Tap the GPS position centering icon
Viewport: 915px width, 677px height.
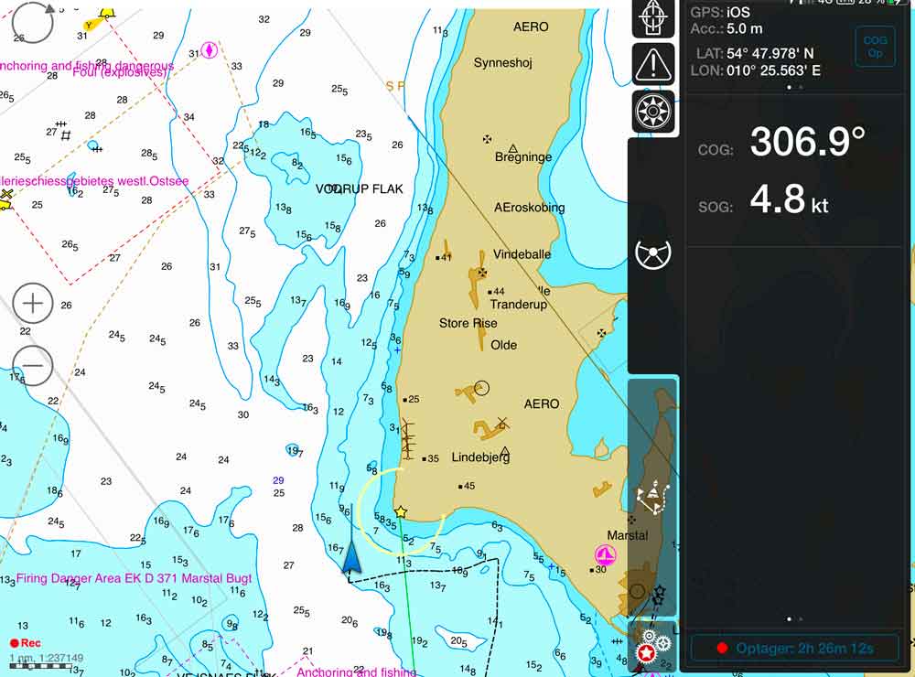(653, 19)
